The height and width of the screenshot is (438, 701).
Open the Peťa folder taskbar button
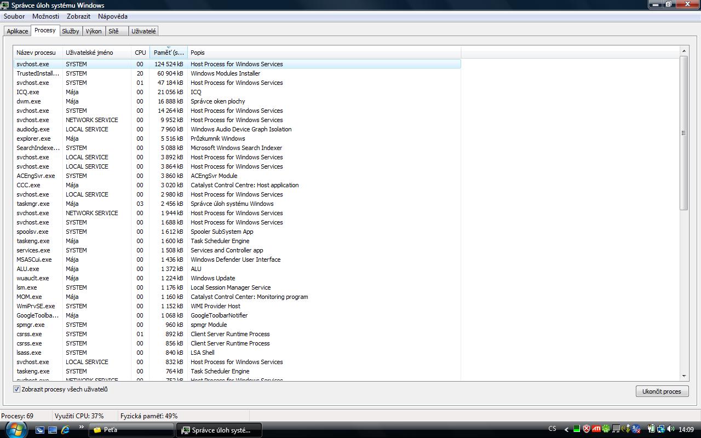[131, 430]
